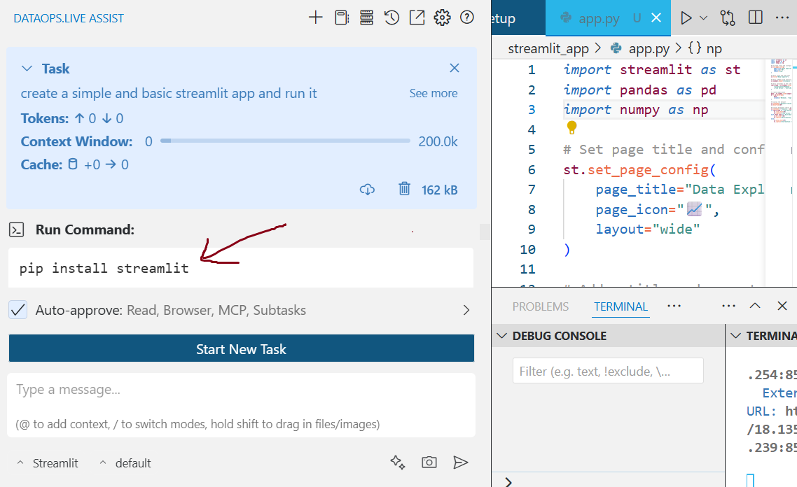Open the panel's views and more actions ellipsis
The width and height of the screenshot is (797, 487).
click(728, 306)
